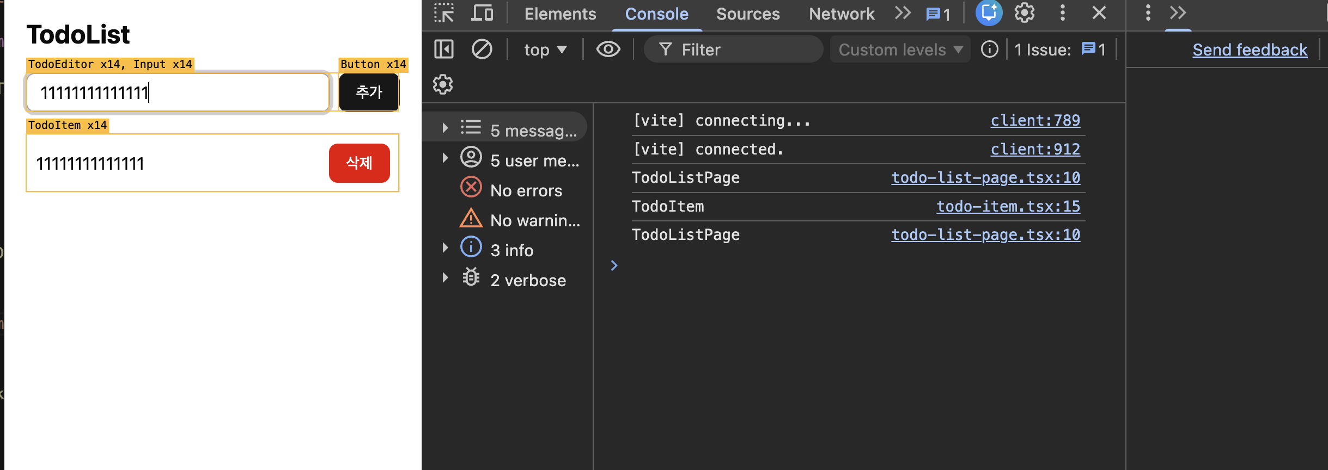Viewport: 1328px width, 470px height.
Task: Open the todo-item.tsx:15 source link
Action: (1008, 206)
